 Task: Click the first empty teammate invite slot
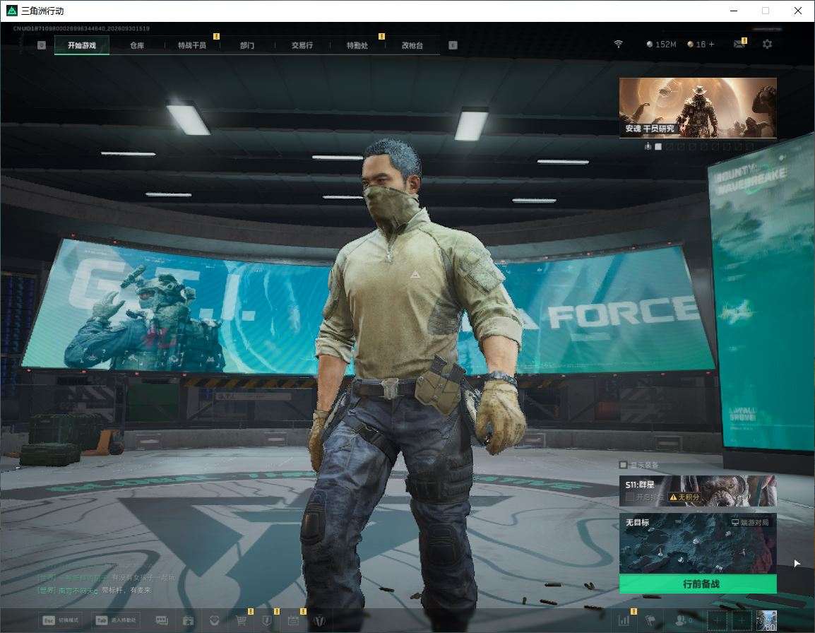pyautogui.click(x=717, y=620)
